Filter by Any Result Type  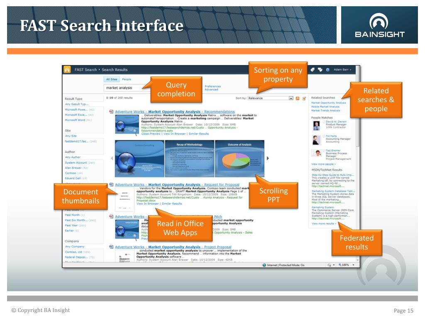pos(77,104)
